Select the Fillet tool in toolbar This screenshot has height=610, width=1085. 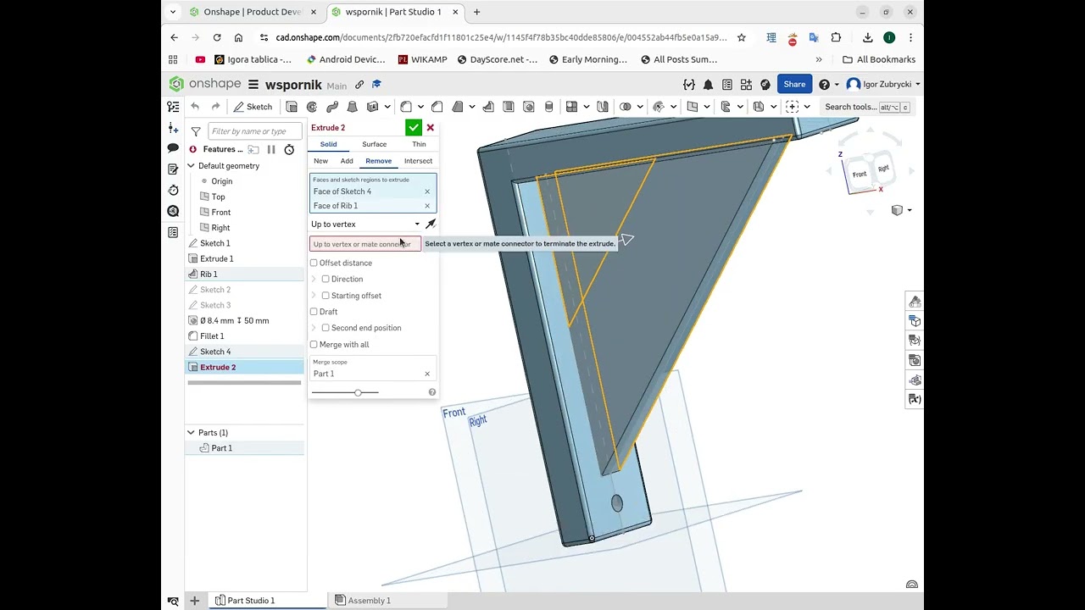coord(406,107)
